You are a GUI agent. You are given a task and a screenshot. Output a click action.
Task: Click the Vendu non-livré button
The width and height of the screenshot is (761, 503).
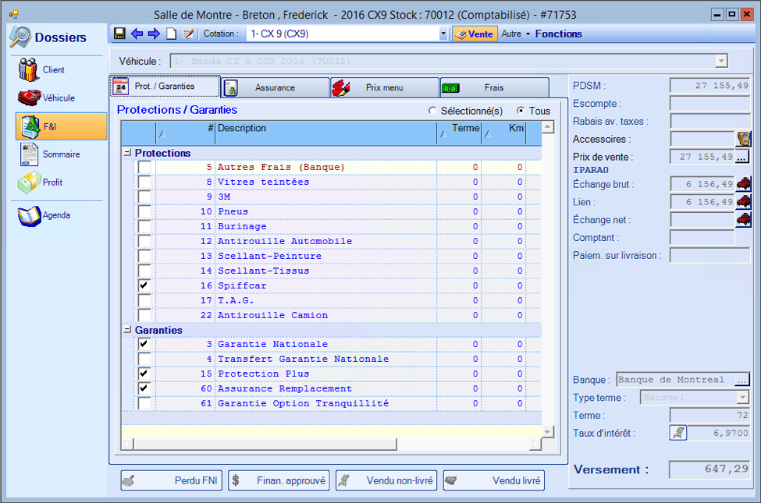[x=386, y=480]
